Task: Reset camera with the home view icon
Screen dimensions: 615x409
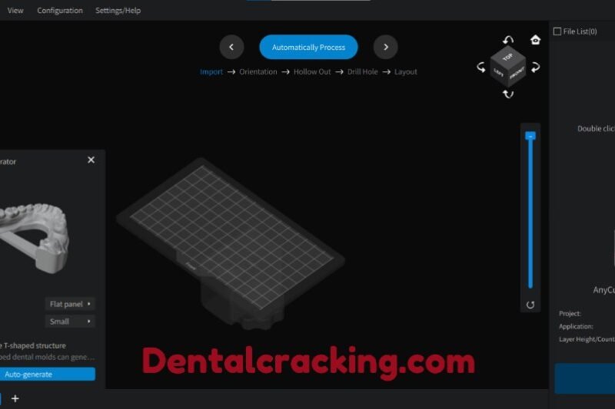Action: click(535, 40)
